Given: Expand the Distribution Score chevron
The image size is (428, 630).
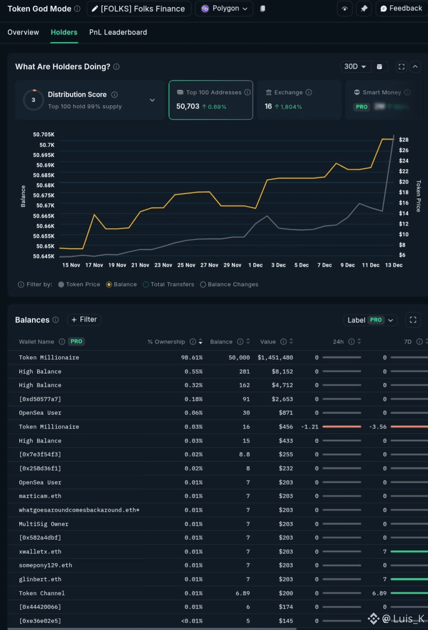Looking at the screenshot, I should [152, 100].
